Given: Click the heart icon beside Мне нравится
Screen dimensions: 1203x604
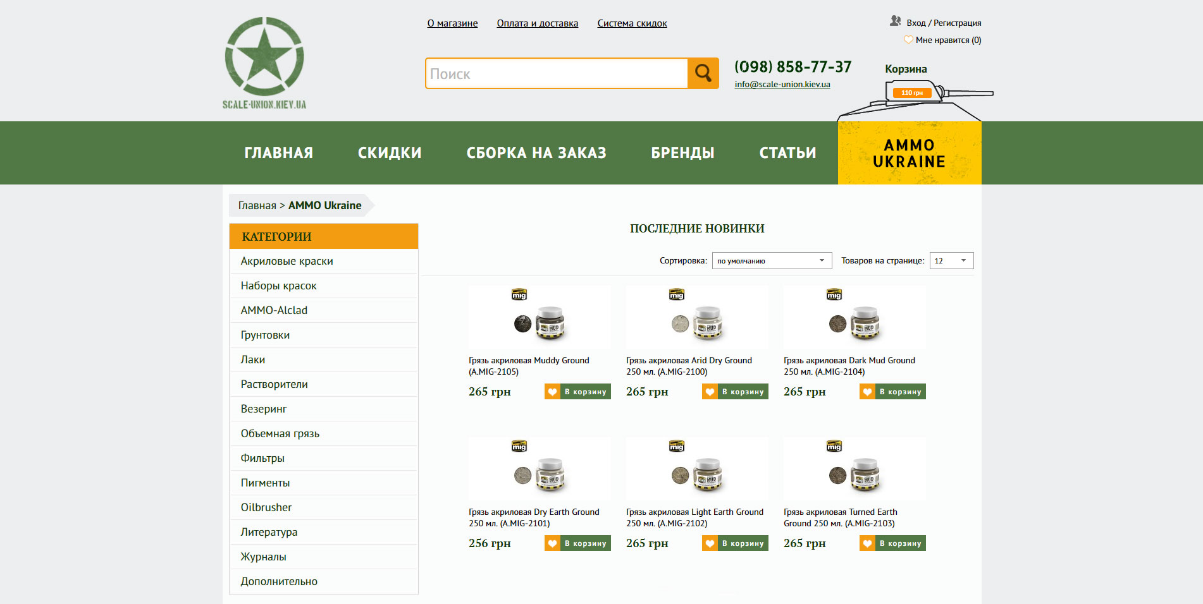Looking at the screenshot, I should [x=908, y=40].
